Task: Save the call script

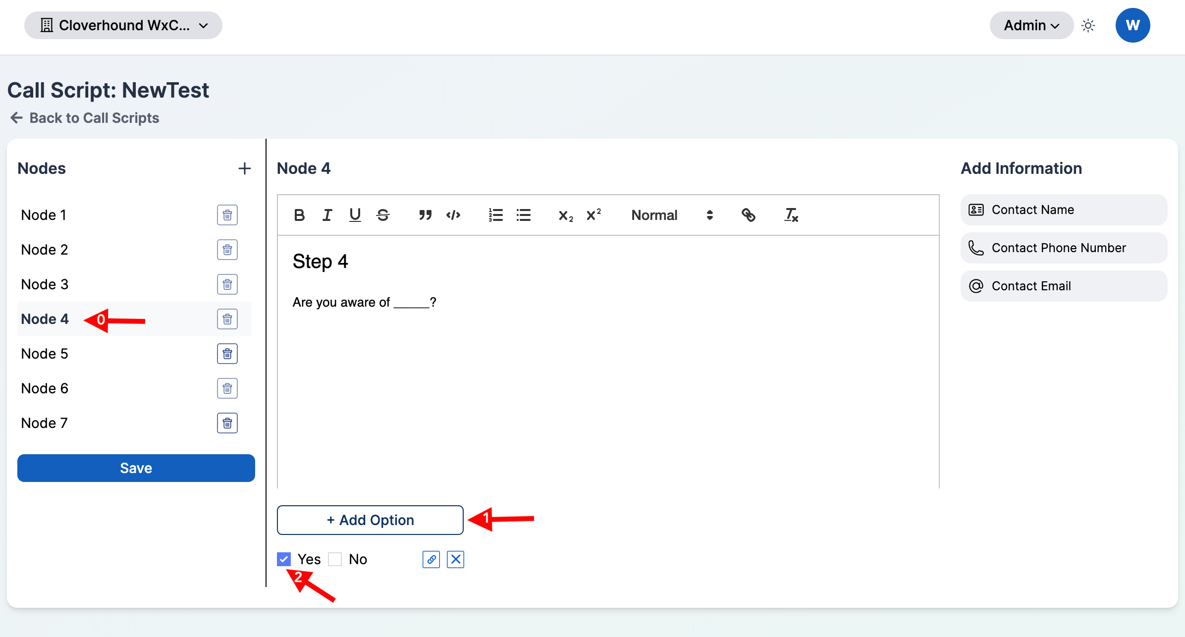Action: 136,468
